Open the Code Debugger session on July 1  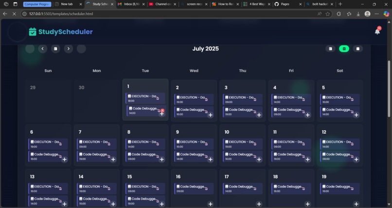coord(145,111)
